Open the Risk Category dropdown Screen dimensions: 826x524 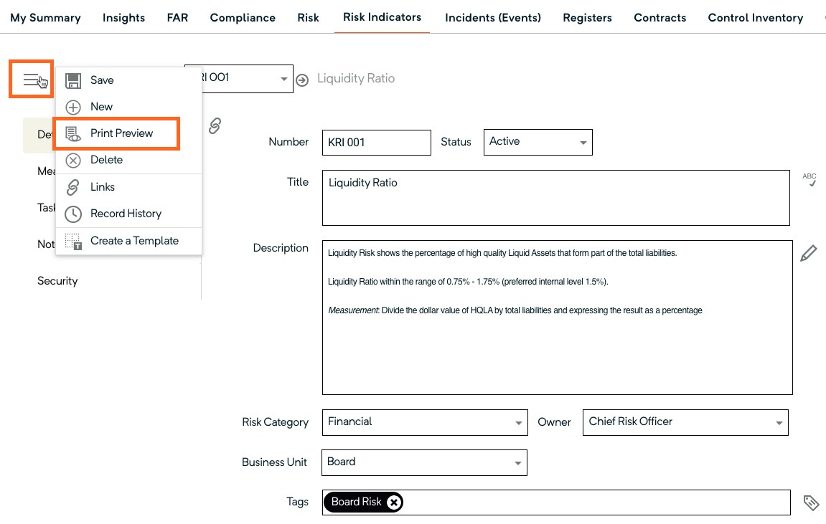425,422
